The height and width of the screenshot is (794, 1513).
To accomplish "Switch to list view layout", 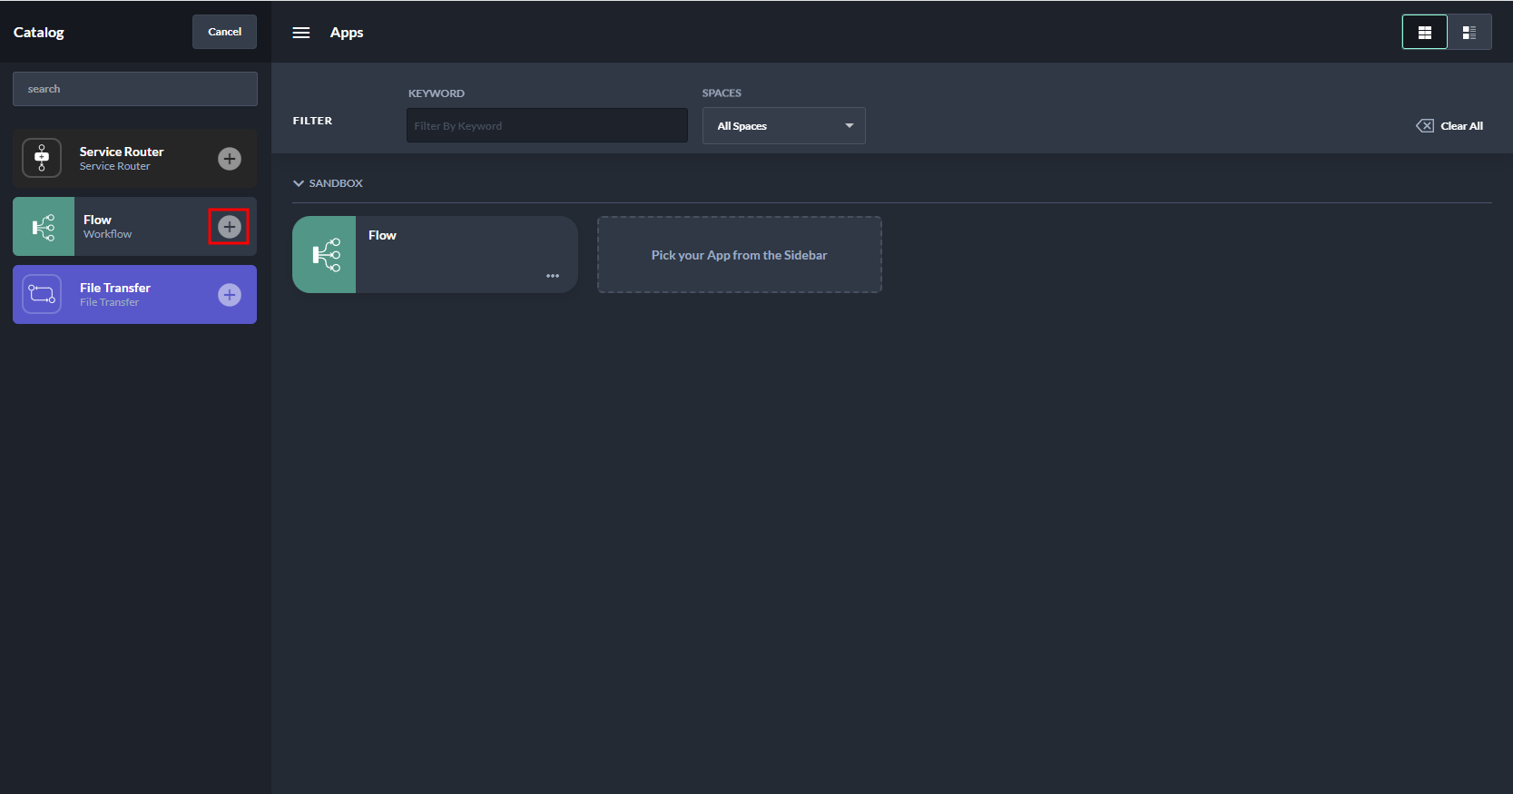I will 1469,33.
